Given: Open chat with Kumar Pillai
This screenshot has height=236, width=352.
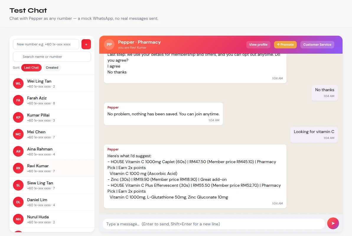Looking at the screenshot, I should 52,117.
